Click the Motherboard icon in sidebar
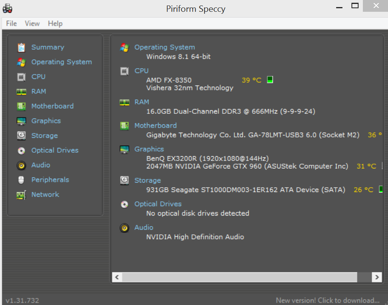 pyautogui.click(x=21, y=106)
